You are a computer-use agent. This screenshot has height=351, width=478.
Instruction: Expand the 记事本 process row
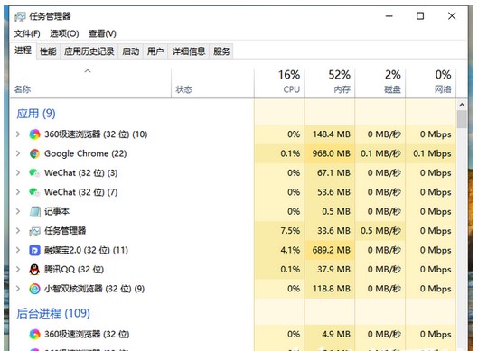click(18, 211)
